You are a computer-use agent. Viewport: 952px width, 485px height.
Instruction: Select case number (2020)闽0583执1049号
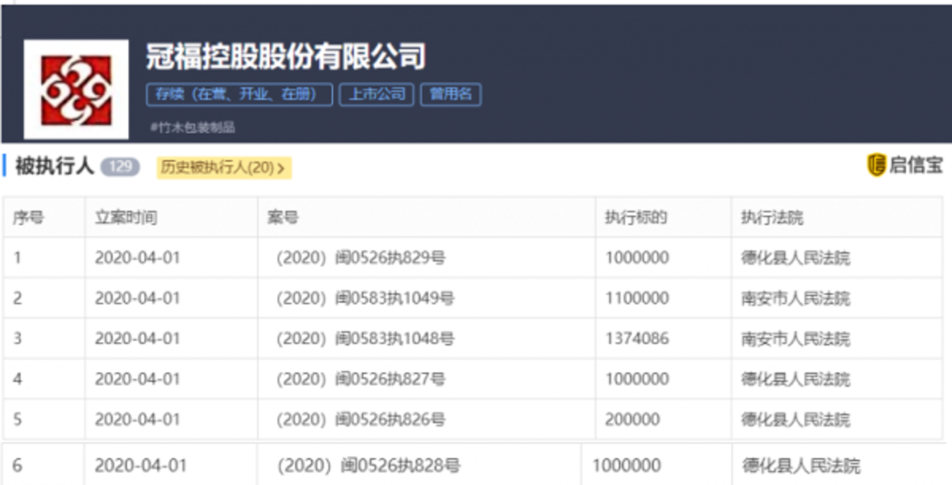(x=365, y=298)
